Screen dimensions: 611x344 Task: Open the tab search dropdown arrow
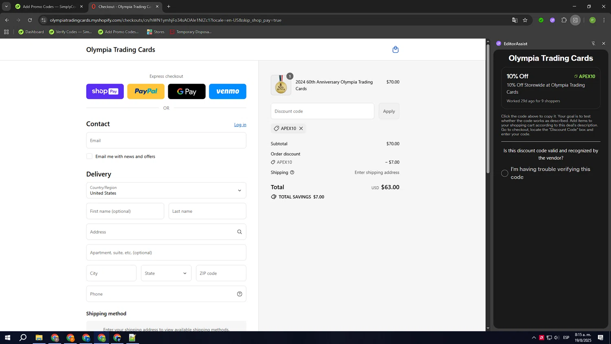(6, 7)
